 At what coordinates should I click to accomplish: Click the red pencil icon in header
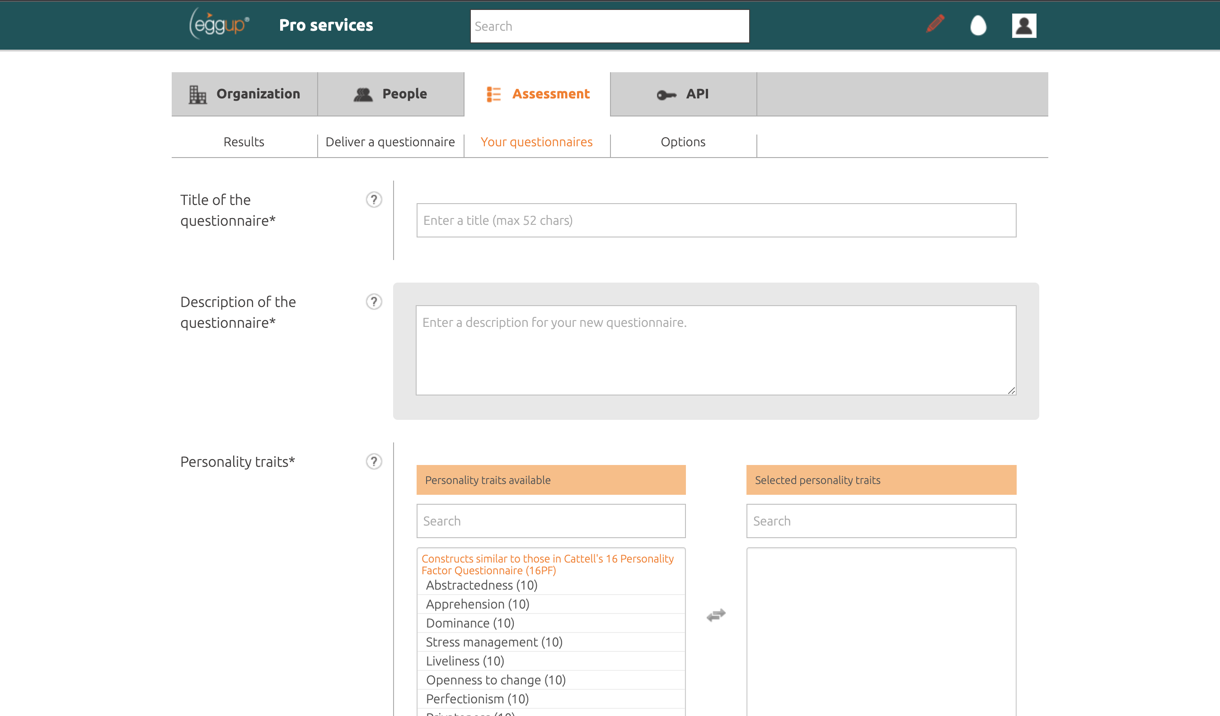pyautogui.click(x=934, y=24)
